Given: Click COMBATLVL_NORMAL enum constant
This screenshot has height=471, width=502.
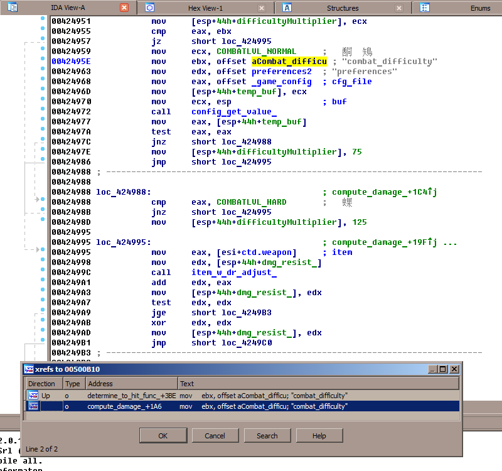Looking at the screenshot, I should (x=257, y=51).
